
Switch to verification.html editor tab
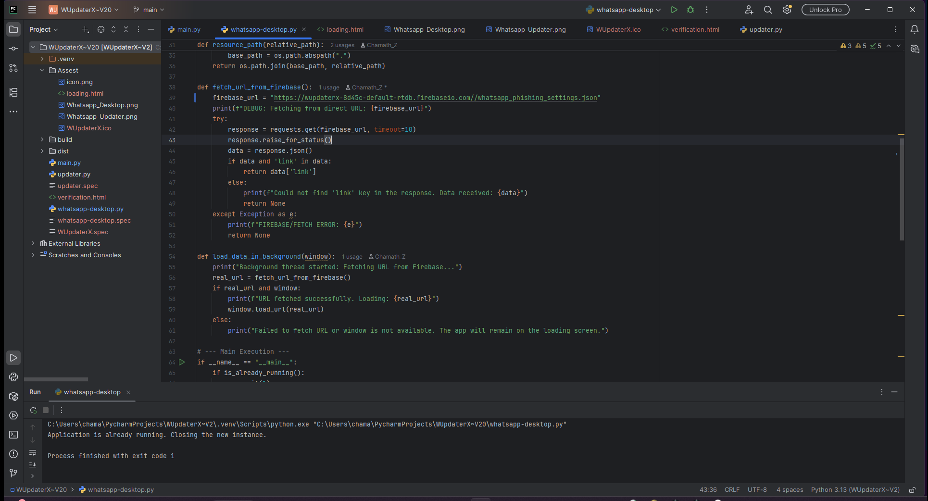(x=690, y=29)
